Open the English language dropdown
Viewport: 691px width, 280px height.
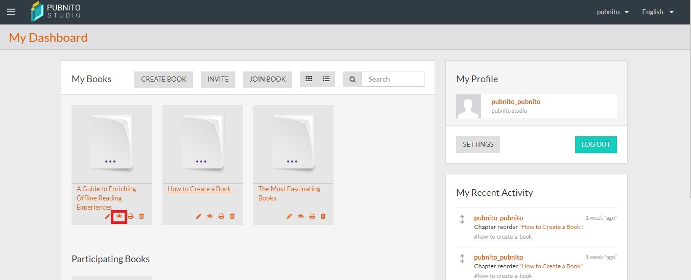pos(657,12)
